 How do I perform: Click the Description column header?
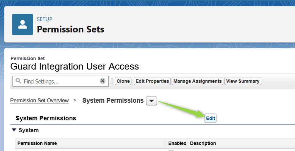pyautogui.click(x=203, y=143)
